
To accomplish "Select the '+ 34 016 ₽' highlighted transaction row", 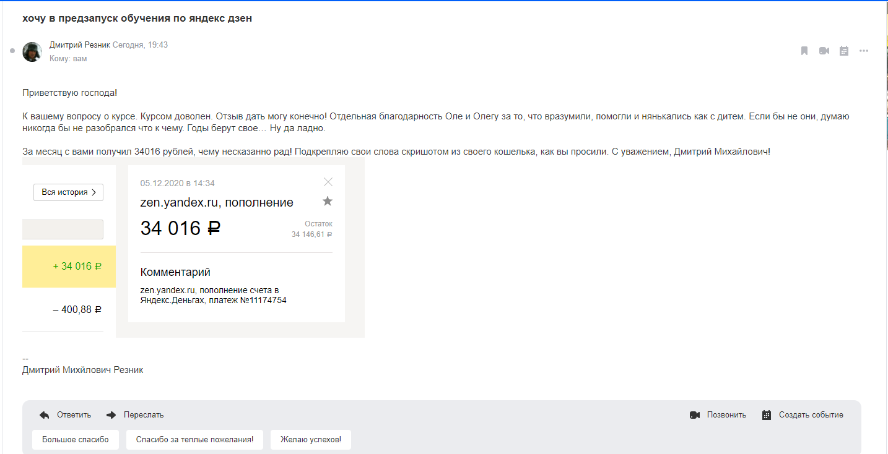I will tap(69, 267).
